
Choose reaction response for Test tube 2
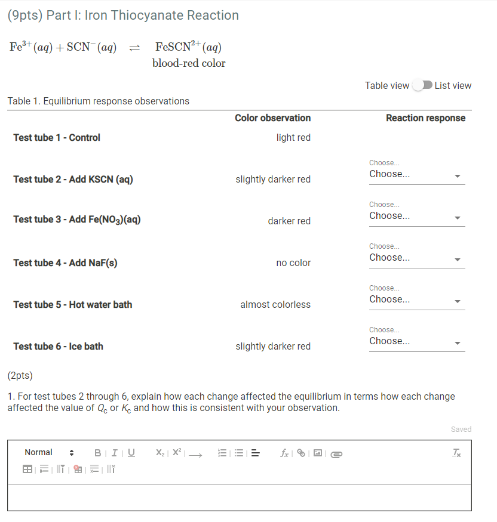(417, 174)
